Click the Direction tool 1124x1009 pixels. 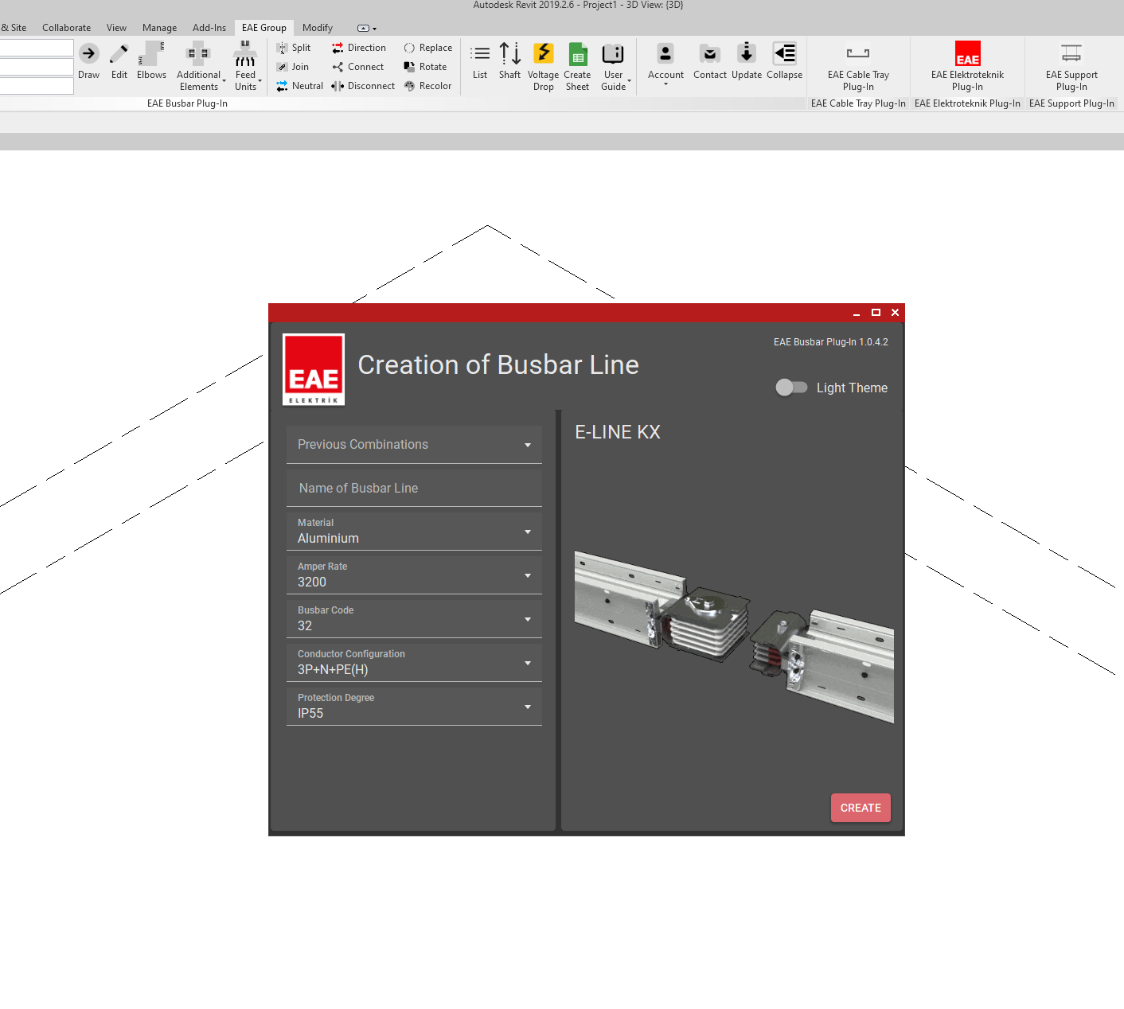[x=359, y=48]
